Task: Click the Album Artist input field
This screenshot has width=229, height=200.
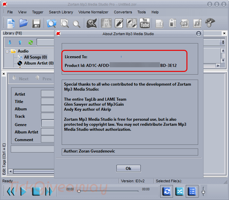Action: 48,132
